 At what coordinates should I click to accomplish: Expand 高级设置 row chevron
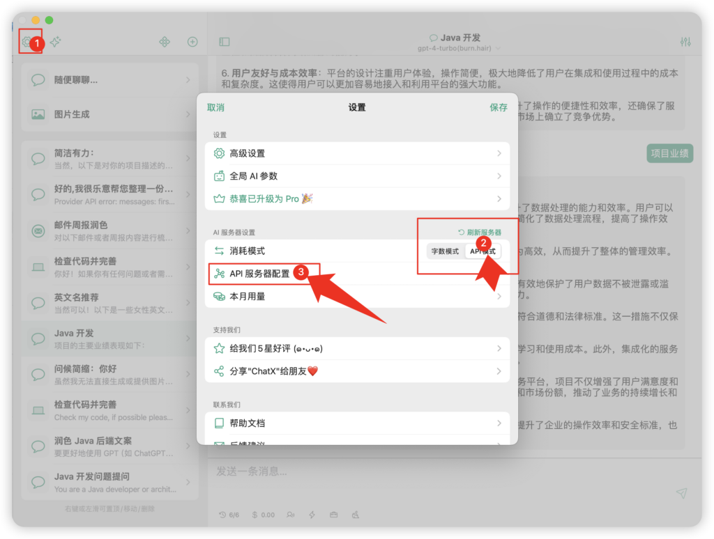click(499, 153)
